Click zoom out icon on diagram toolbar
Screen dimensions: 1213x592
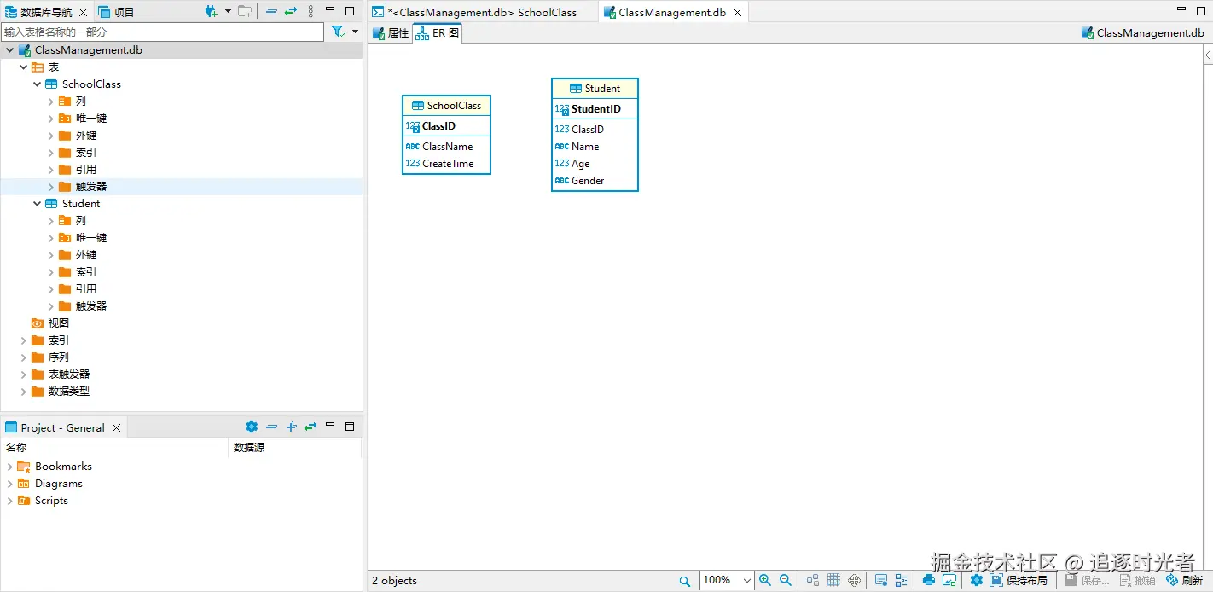pos(786,580)
